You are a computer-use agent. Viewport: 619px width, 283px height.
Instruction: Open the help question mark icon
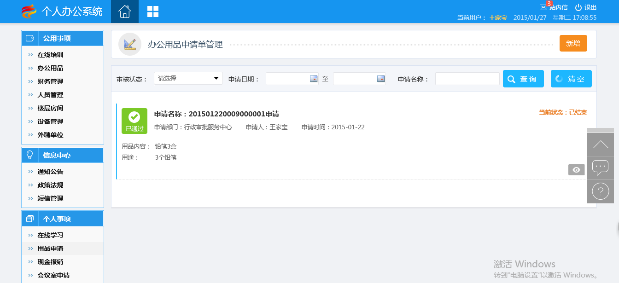tap(601, 191)
